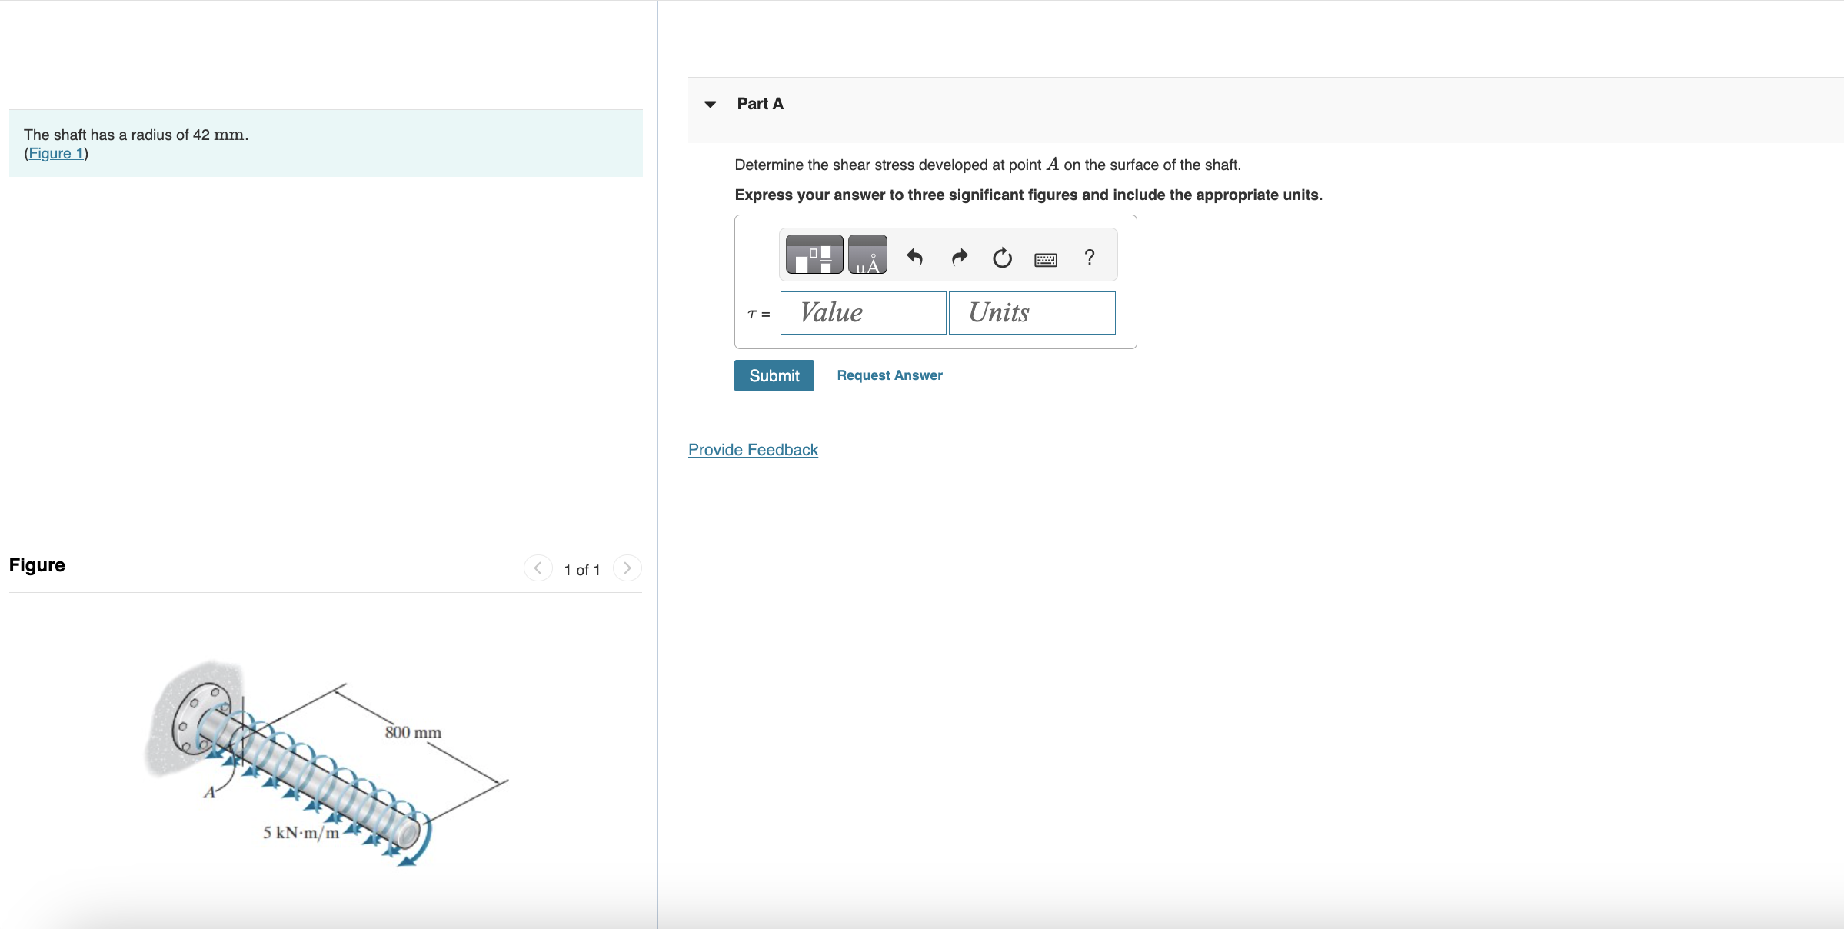Open the Figure 1 link
The height and width of the screenshot is (929, 1844).
point(55,154)
